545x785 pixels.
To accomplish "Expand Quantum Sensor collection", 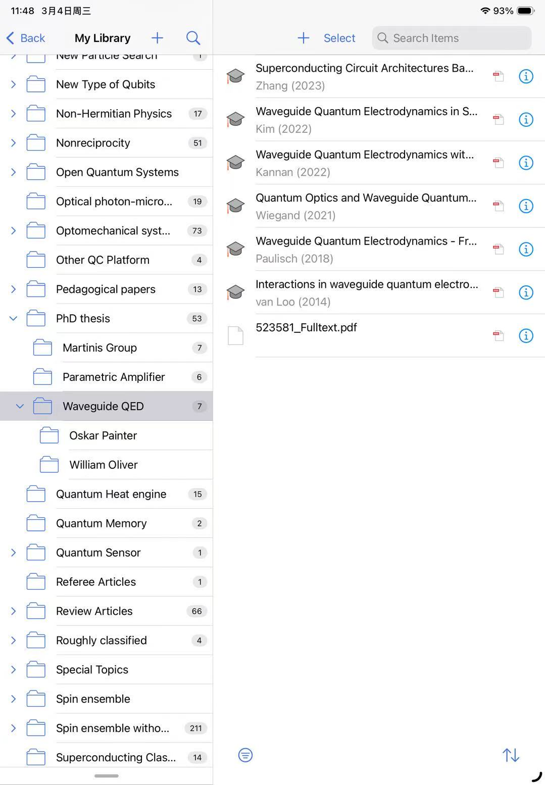I will [x=14, y=553].
